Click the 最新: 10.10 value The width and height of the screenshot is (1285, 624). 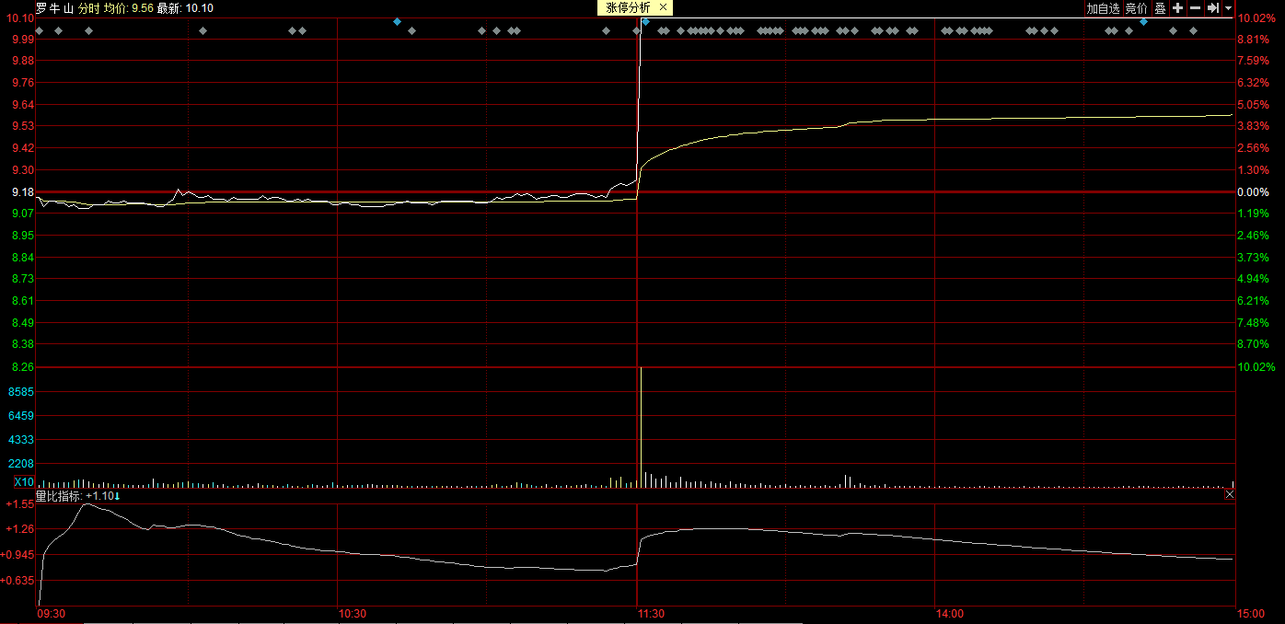[x=185, y=8]
